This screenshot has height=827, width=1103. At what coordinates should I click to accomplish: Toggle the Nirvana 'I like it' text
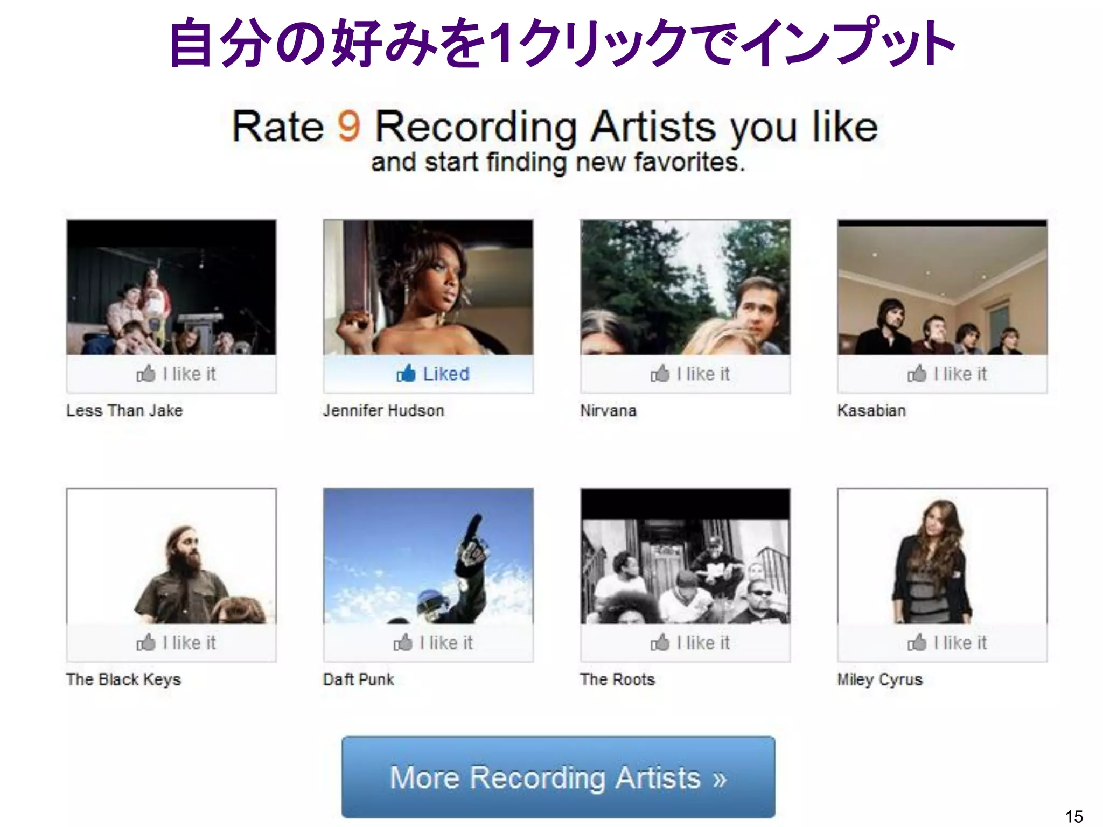[x=703, y=374]
